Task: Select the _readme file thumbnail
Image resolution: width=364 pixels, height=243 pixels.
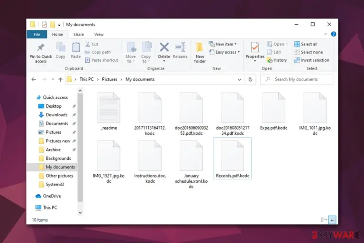Action: (109, 107)
